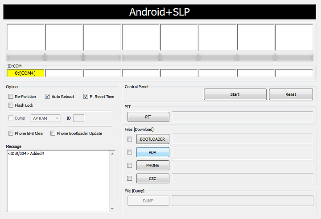Tick the checkbox beside PDA
The image size is (321, 219).
point(129,152)
